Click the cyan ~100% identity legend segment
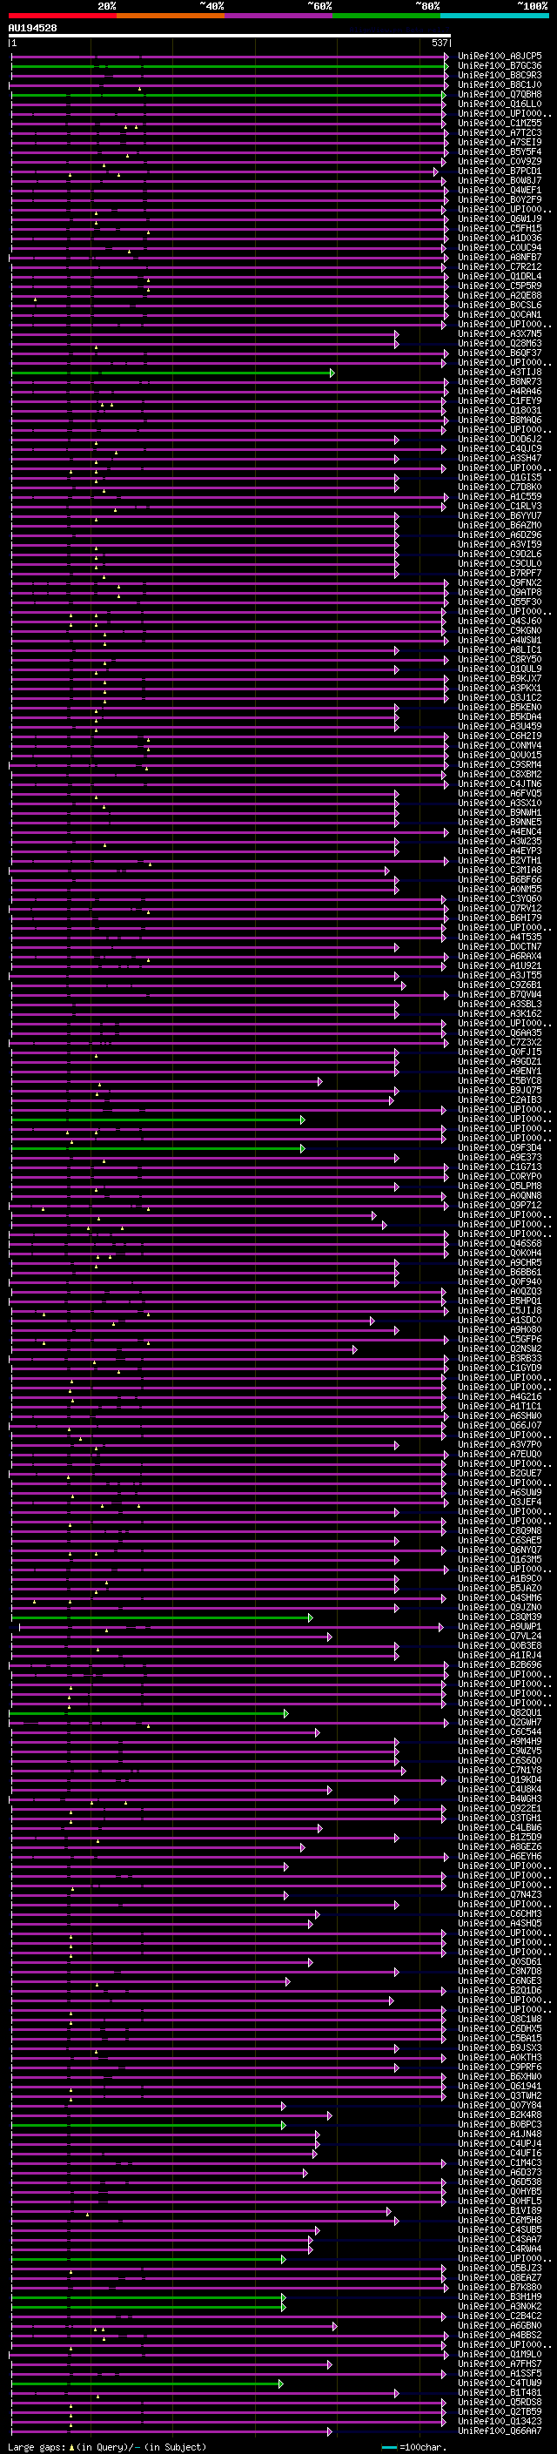 tap(494, 16)
